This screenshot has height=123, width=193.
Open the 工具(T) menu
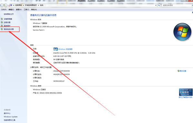coord(26,9)
